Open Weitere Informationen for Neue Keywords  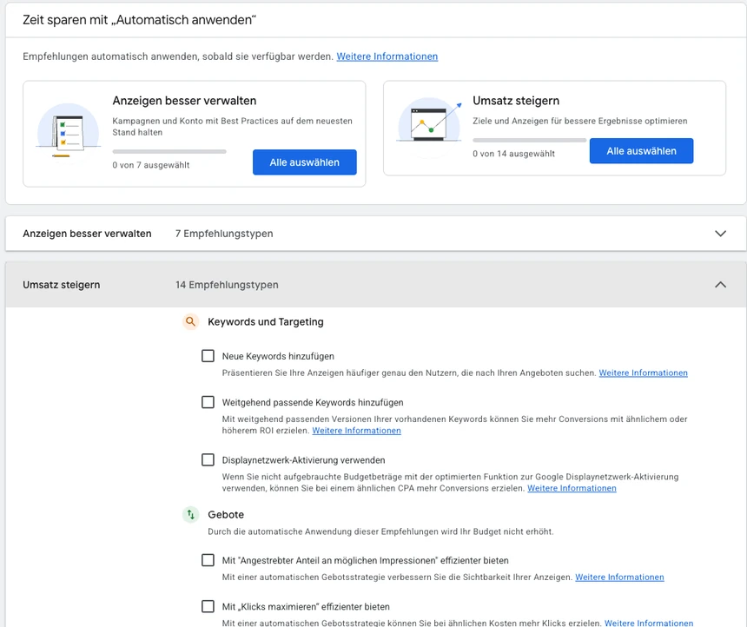[x=643, y=373]
